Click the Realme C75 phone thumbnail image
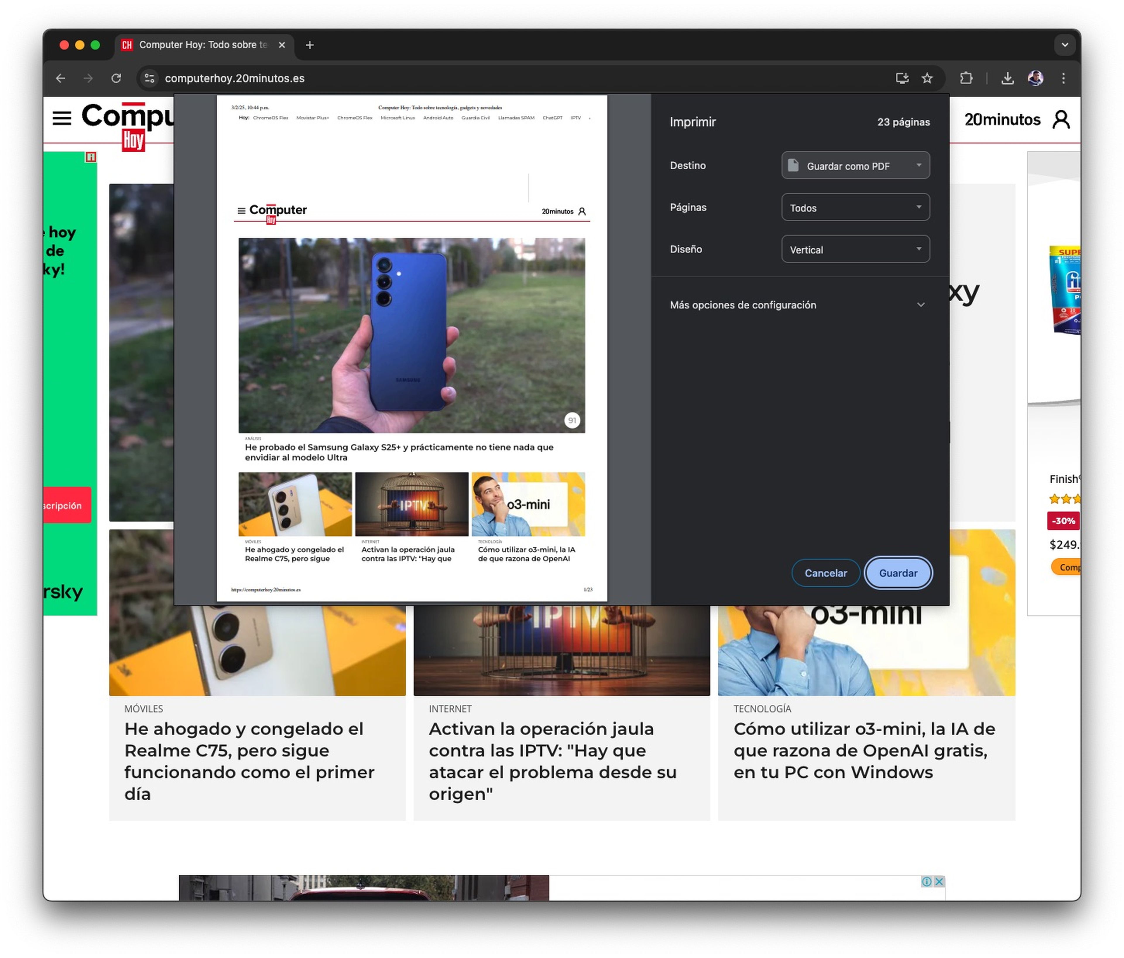Image resolution: width=1124 pixels, height=958 pixels. 257,650
